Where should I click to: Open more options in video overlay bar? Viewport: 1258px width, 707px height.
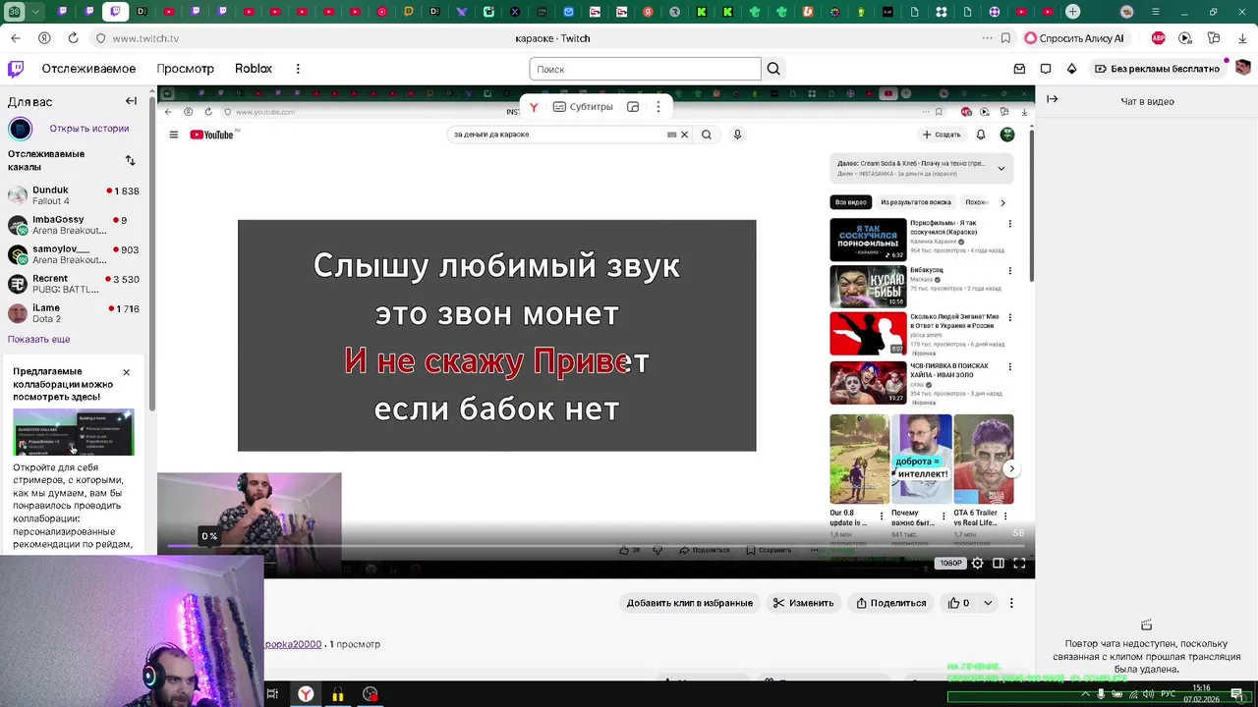click(658, 107)
